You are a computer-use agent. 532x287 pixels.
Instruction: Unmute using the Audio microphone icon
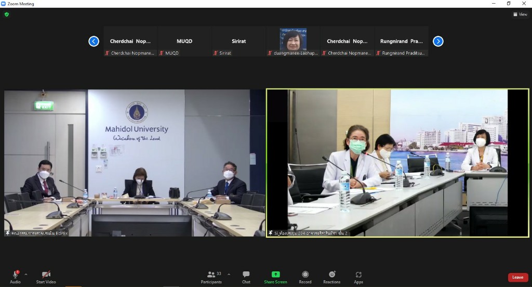(15, 275)
